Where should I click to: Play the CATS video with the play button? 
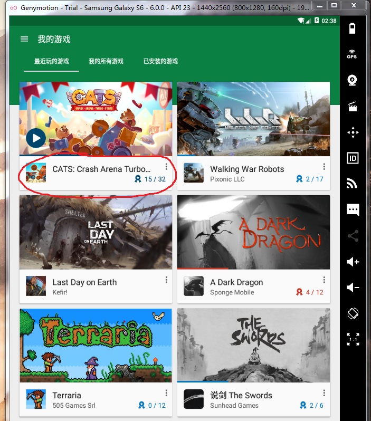36,138
